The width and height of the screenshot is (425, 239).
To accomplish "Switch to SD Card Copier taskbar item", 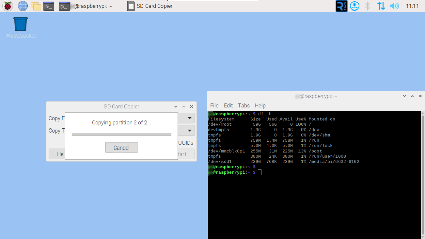I will 150,6.
